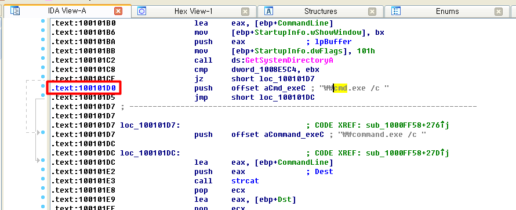Toggle breakpoint dot at .text:100101C2

[43, 58]
